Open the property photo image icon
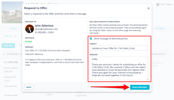 click(13, 12)
